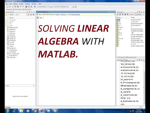Open the Profiler toolbar icon
Screen dimensions: 150x113
point(31,7)
